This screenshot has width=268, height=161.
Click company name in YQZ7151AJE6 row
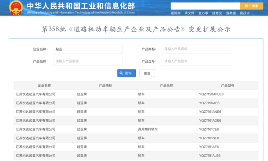(x=36, y=156)
